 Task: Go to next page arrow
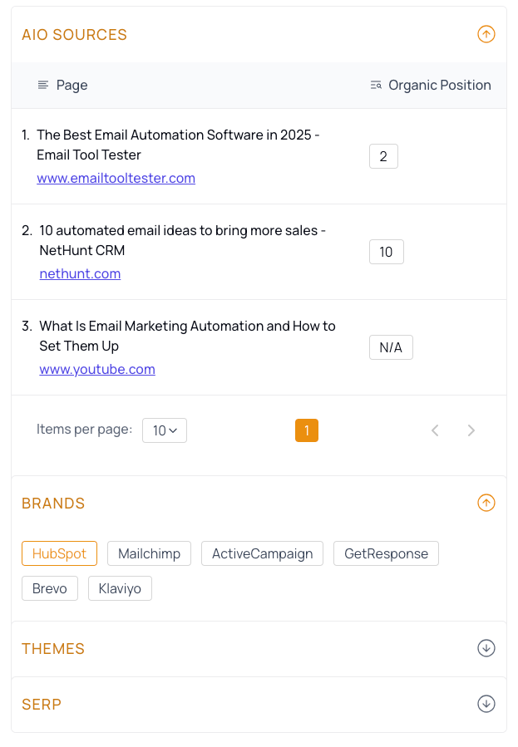coord(471,430)
